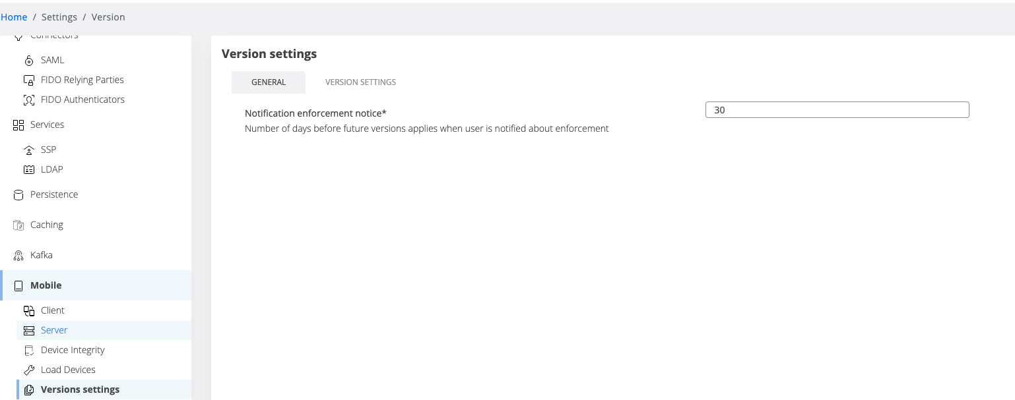
Task: Click the FIDO Authenticators icon
Action: click(29, 100)
